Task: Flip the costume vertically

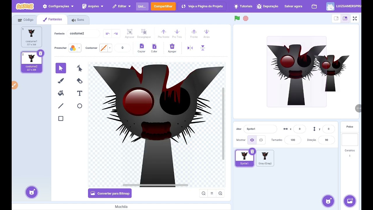Action: click(203, 48)
